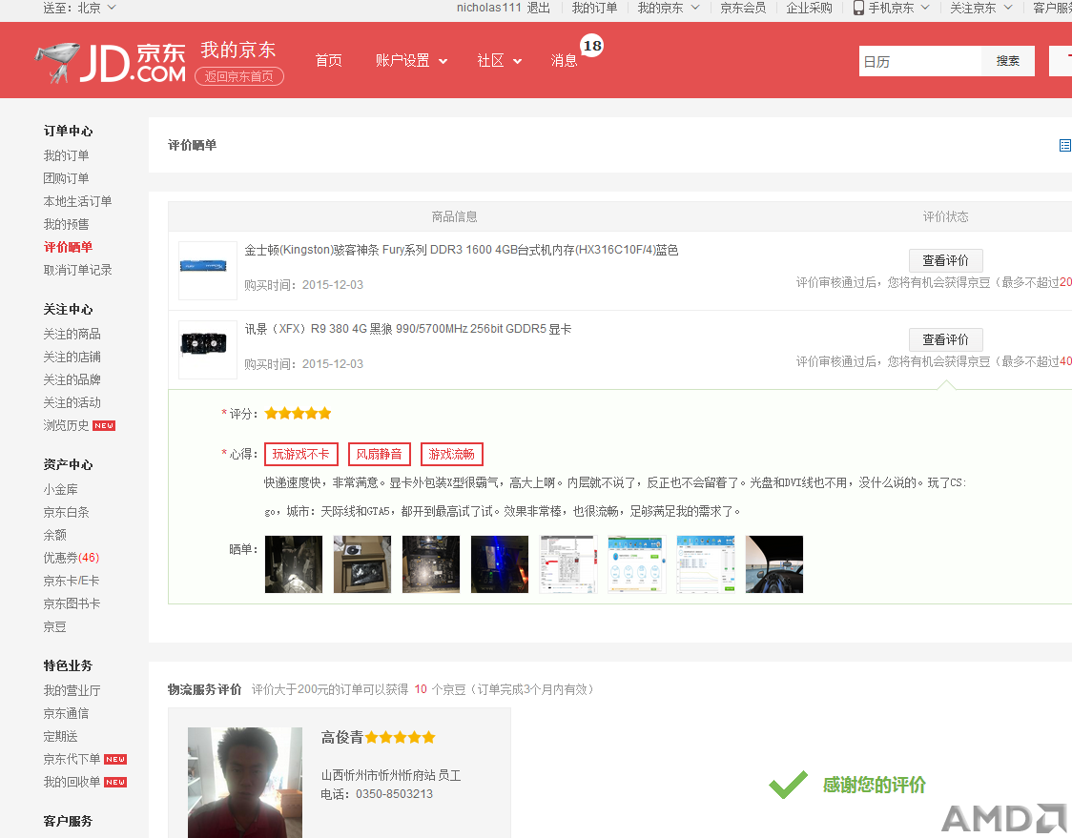Click the five-star rating for the XFX card
The image size is (1072, 838).
pos(299,414)
